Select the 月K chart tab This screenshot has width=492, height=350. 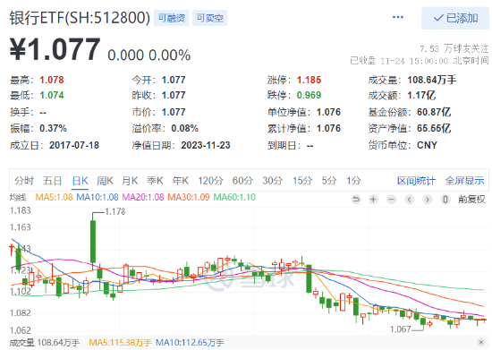tap(130, 181)
